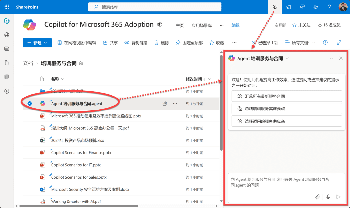Open the 主页 navigation tab
Screen dimensions: 350x208
[180, 25]
